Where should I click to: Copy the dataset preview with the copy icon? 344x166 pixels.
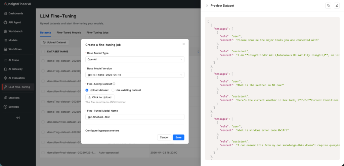(328, 6)
